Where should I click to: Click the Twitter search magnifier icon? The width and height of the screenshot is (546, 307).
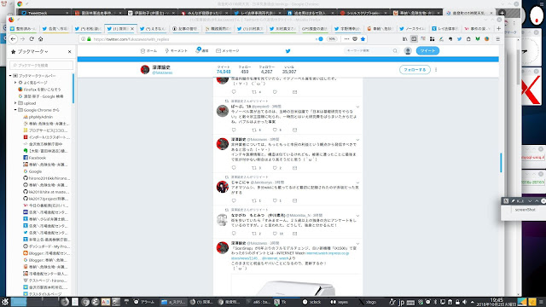(x=395, y=51)
